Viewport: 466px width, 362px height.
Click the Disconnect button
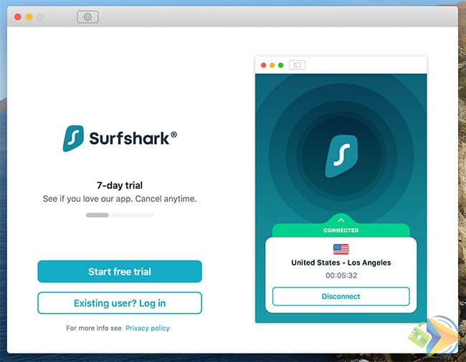(x=341, y=296)
